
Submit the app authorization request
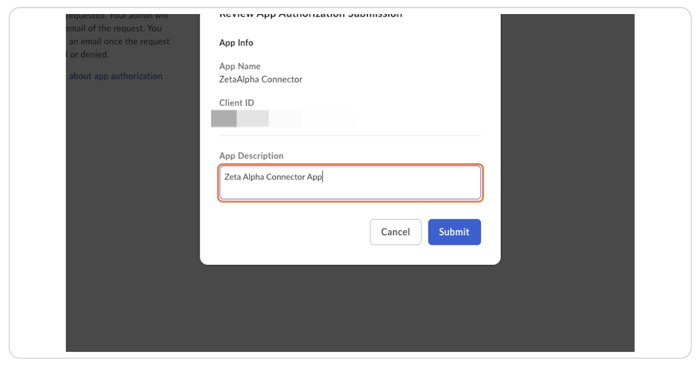point(454,232)
